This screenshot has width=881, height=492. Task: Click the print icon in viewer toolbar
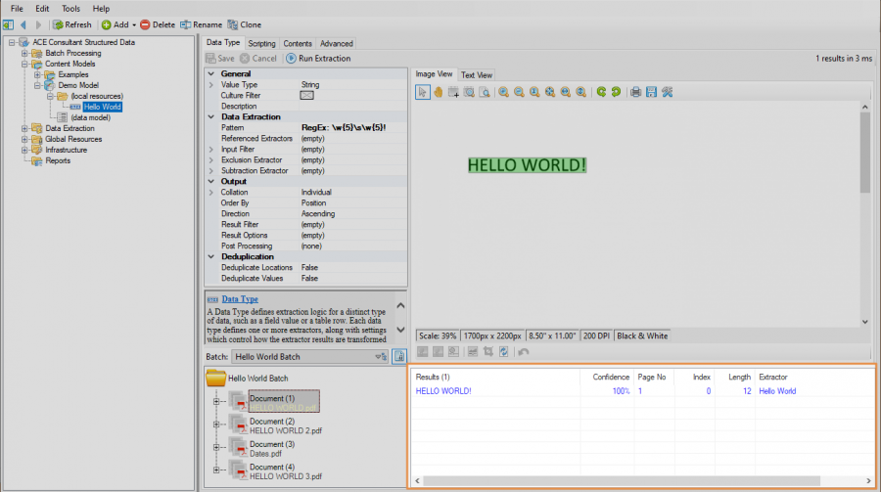pos(635,92)
